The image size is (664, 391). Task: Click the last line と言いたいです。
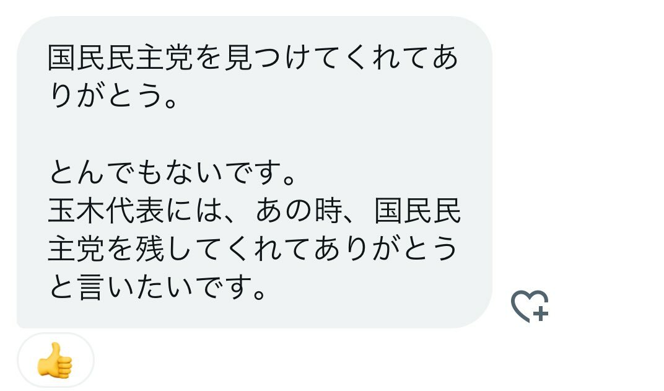(x=157, y=288)
